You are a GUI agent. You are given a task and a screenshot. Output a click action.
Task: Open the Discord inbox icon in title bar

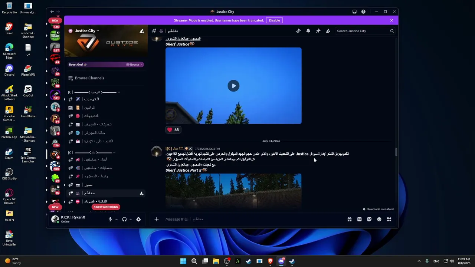coord(354,12)
